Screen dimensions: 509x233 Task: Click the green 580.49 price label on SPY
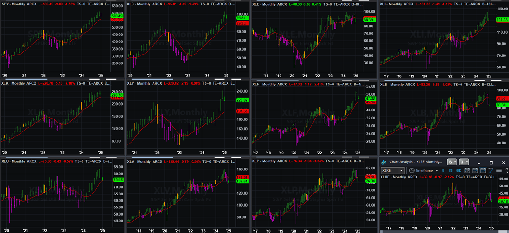[117, 16]
